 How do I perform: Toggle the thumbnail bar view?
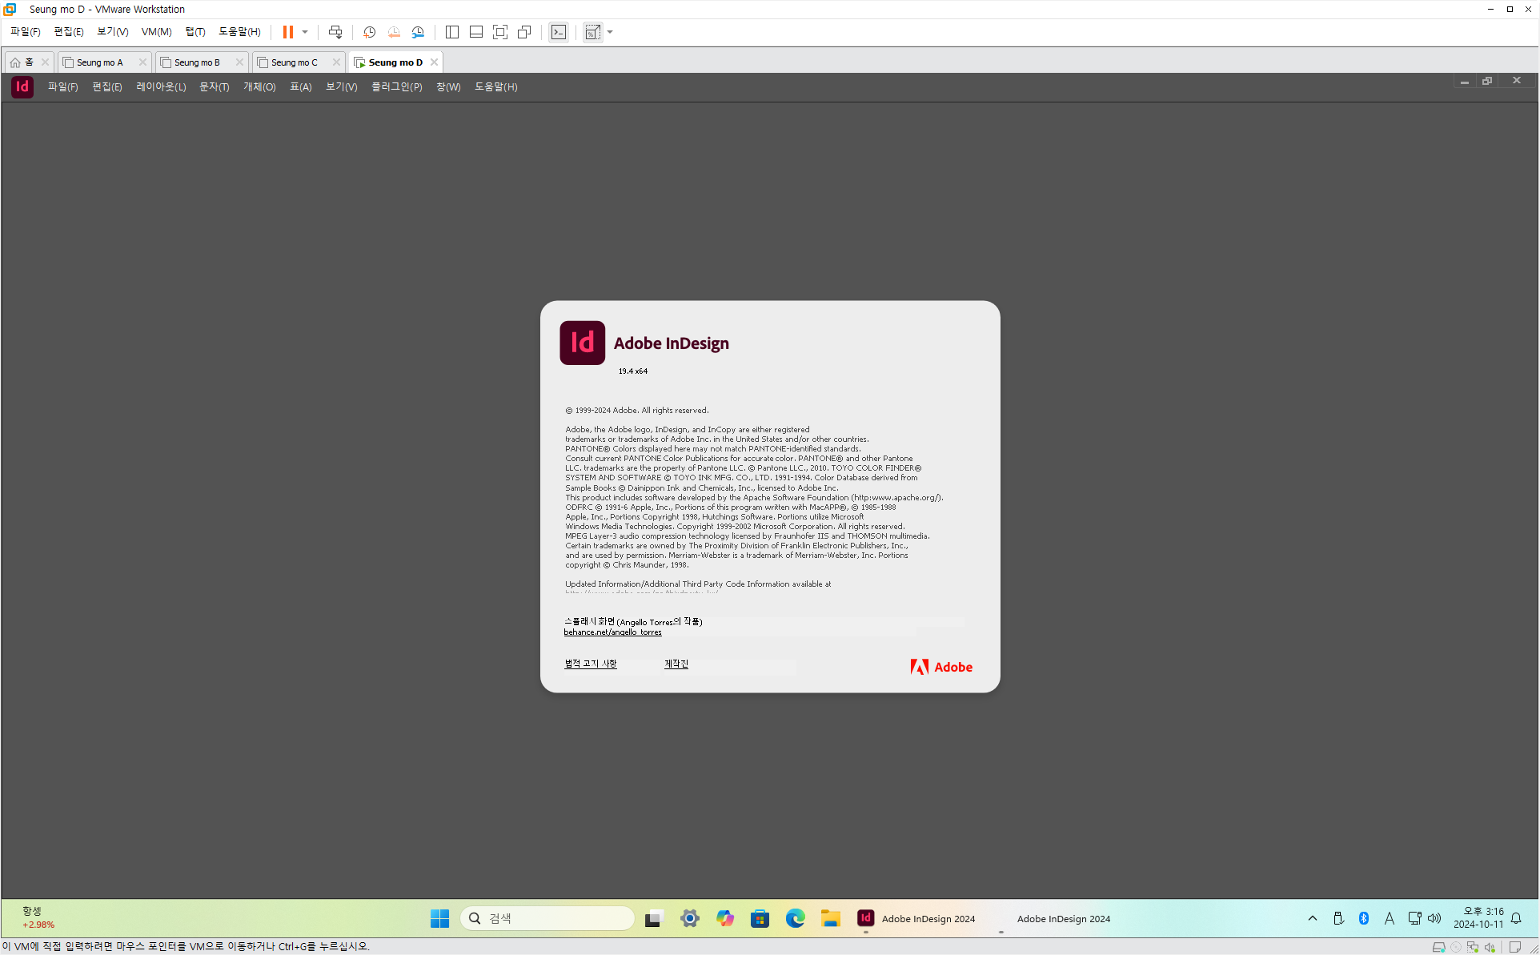[x=476, y=32]
